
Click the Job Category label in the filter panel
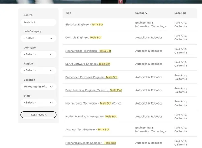32,31
